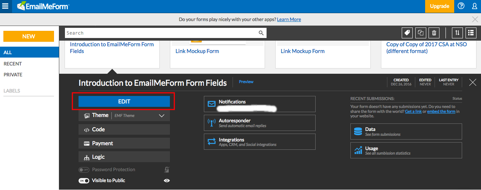Click the eye visibility icon
Viewport: 481px width, 190px height.
[166, 181]
